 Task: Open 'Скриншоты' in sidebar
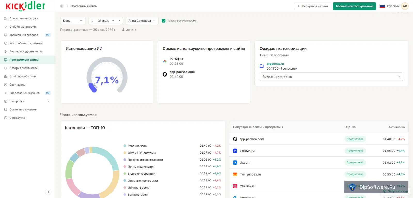[x=27, y=85]
